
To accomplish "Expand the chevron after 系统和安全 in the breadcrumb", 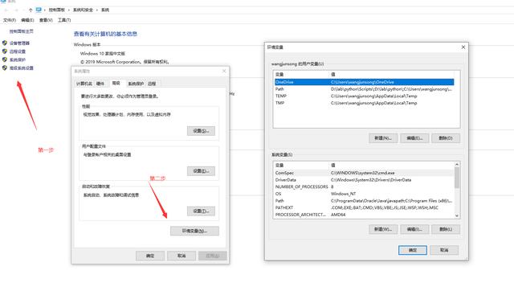I will [x=97, y=10].
